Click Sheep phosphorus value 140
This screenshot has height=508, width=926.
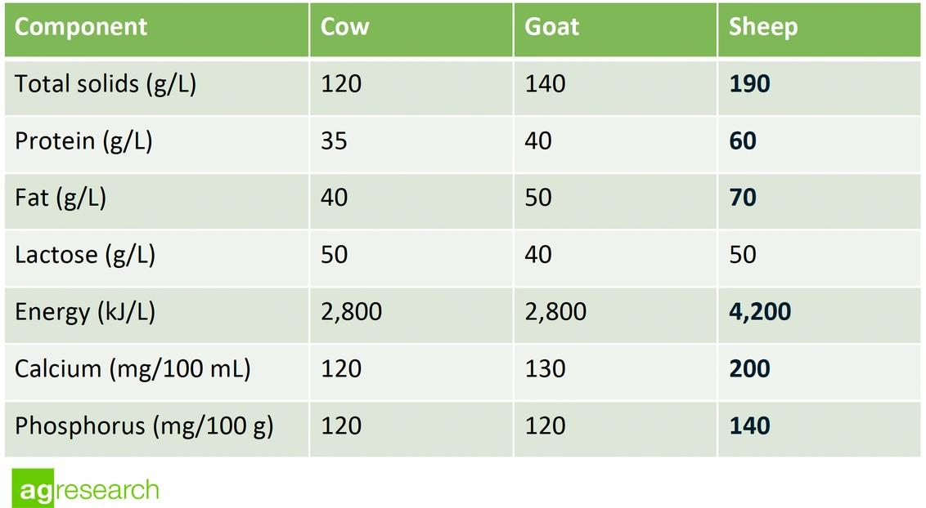coord(749,426)
